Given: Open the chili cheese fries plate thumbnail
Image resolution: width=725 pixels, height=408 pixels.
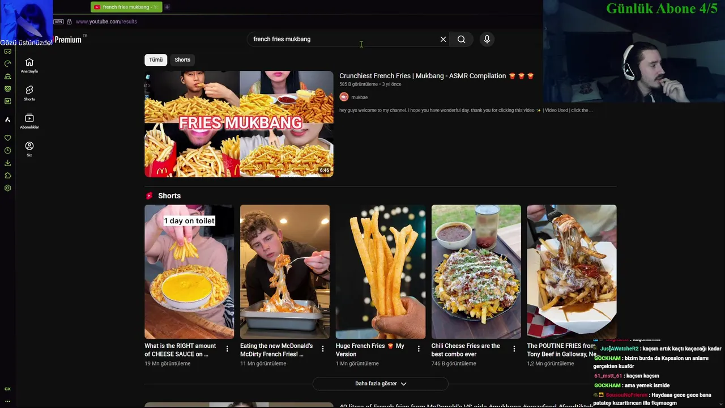Looking at the screenshot, I should point(476,272).
